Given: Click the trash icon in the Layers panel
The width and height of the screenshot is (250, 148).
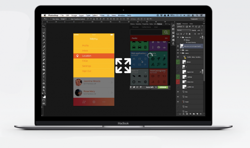Looking at the screenshot, I should 201,114.
